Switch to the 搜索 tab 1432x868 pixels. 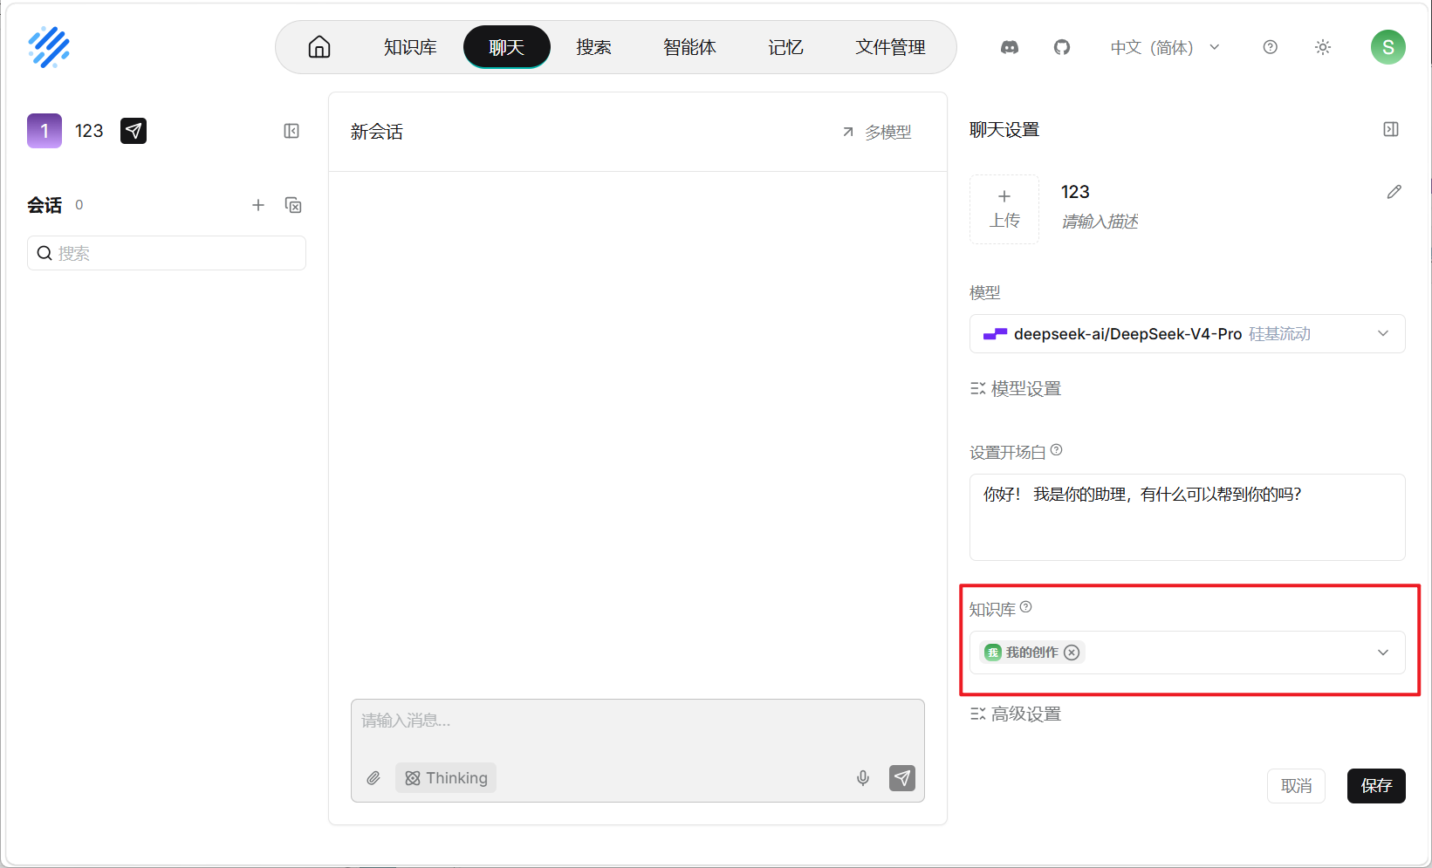pos(593,47)
